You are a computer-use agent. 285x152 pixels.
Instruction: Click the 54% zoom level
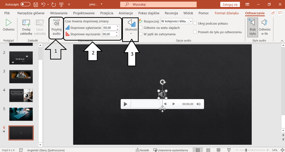(274, 150)
